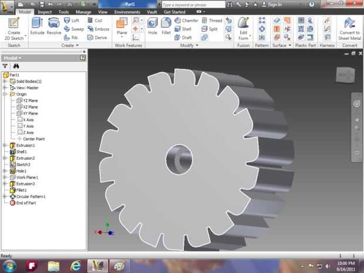This screenshot has width=364, height=273.
Task: Click Convert to Sheet Metal
Action: click(x=349, y=29)
